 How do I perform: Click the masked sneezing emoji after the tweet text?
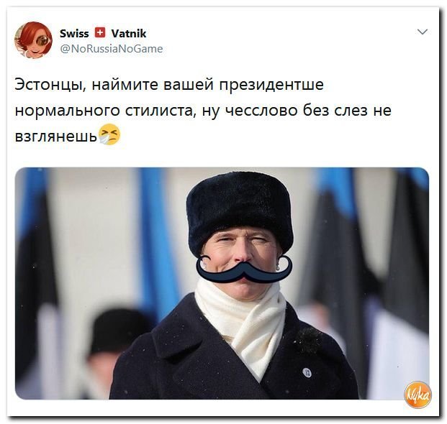pos(109,134)
